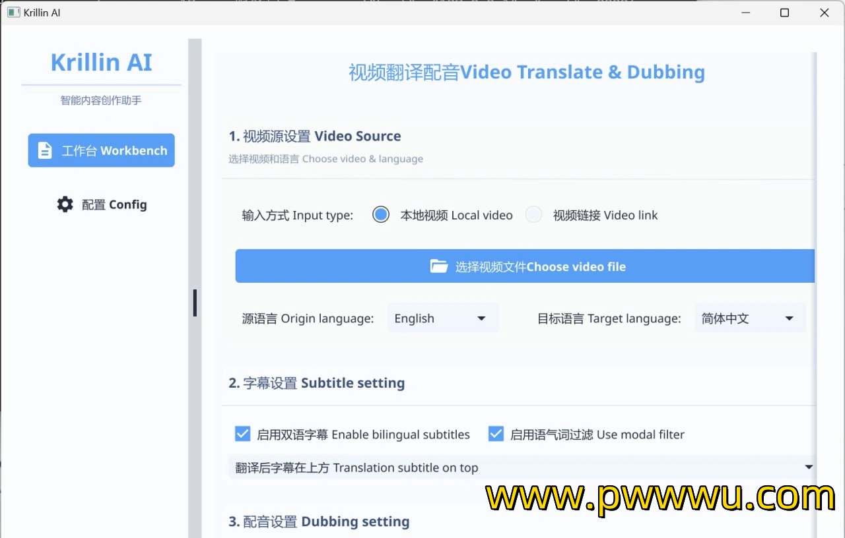The image size is (845, 538).
Task: Open the Config settings page
Action: pyautogui.click(x=101, y=204)
